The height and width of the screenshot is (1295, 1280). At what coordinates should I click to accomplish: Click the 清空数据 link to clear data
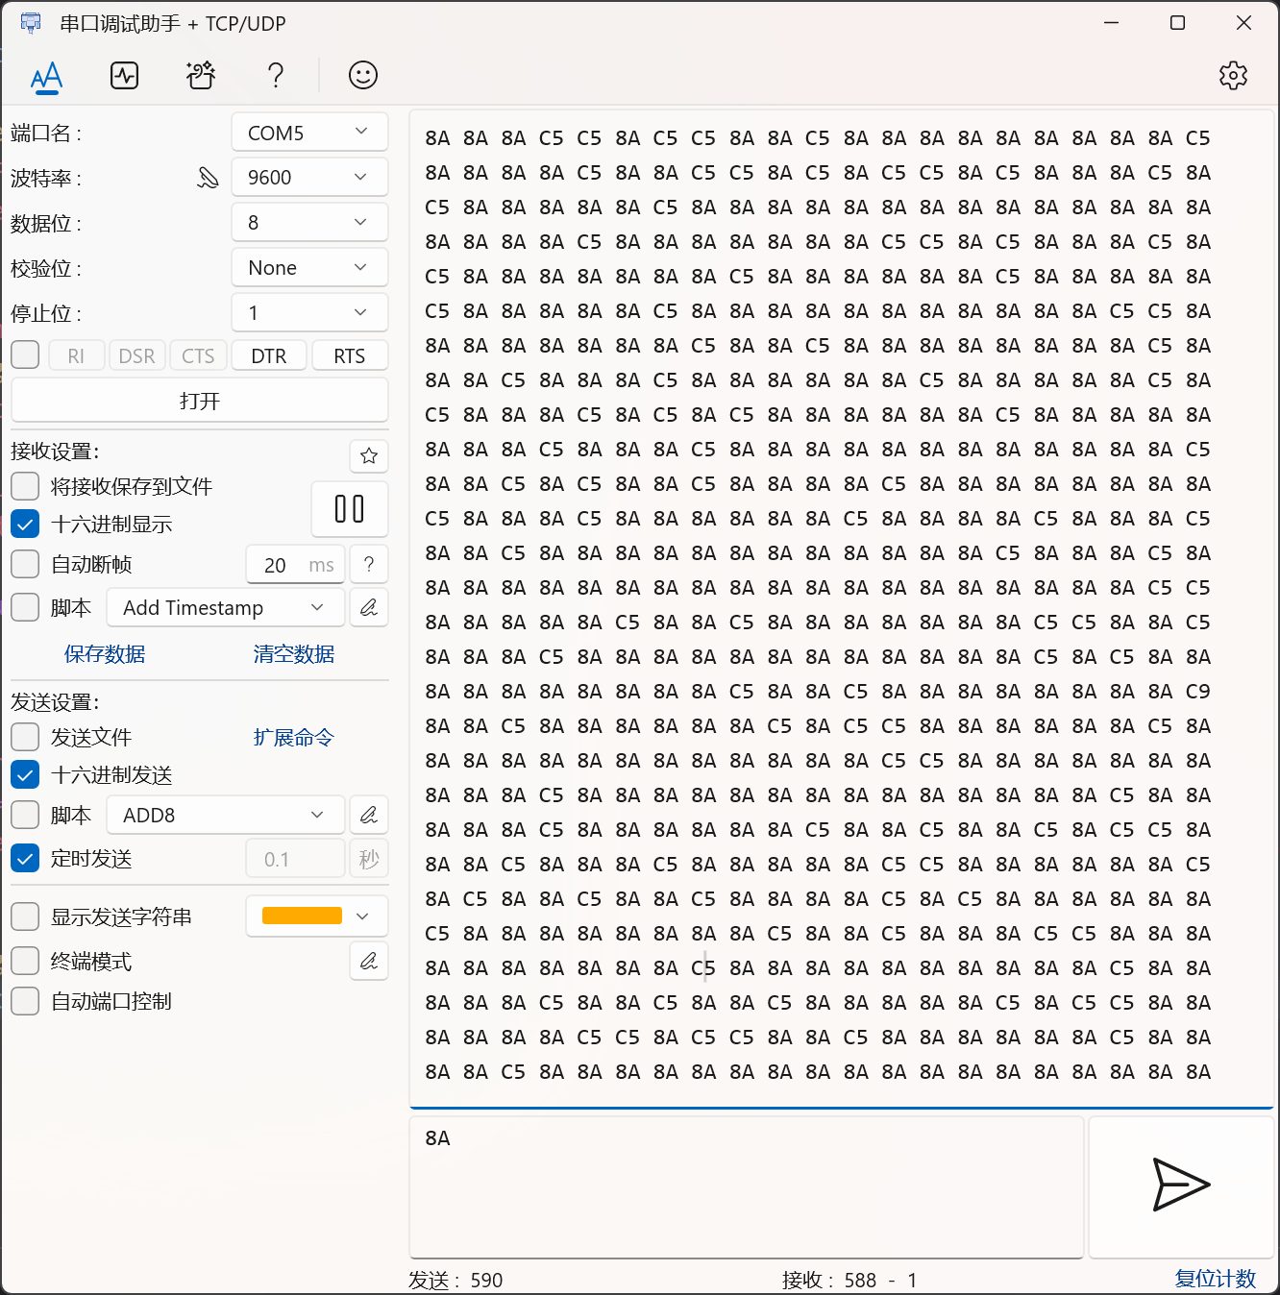[293, 653]
